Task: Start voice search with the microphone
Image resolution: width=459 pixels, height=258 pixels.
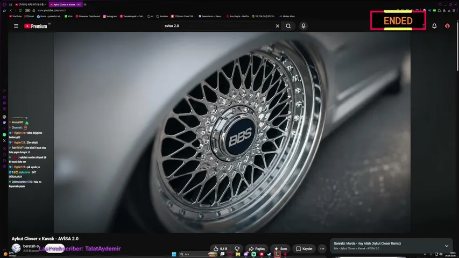Action: pyautogui.click(x=303, y=26)
